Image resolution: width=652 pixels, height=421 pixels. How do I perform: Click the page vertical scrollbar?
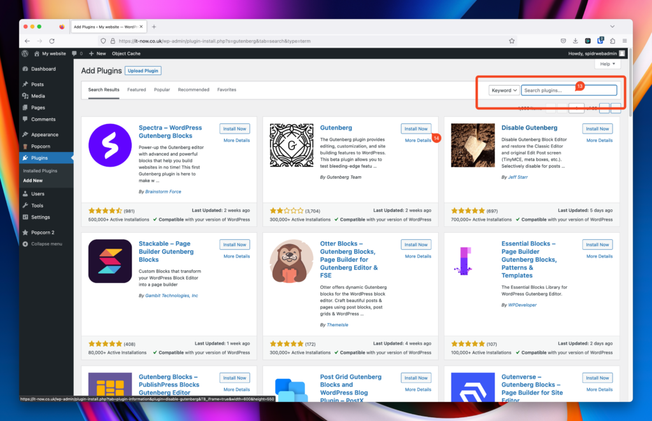coord(630,83)
